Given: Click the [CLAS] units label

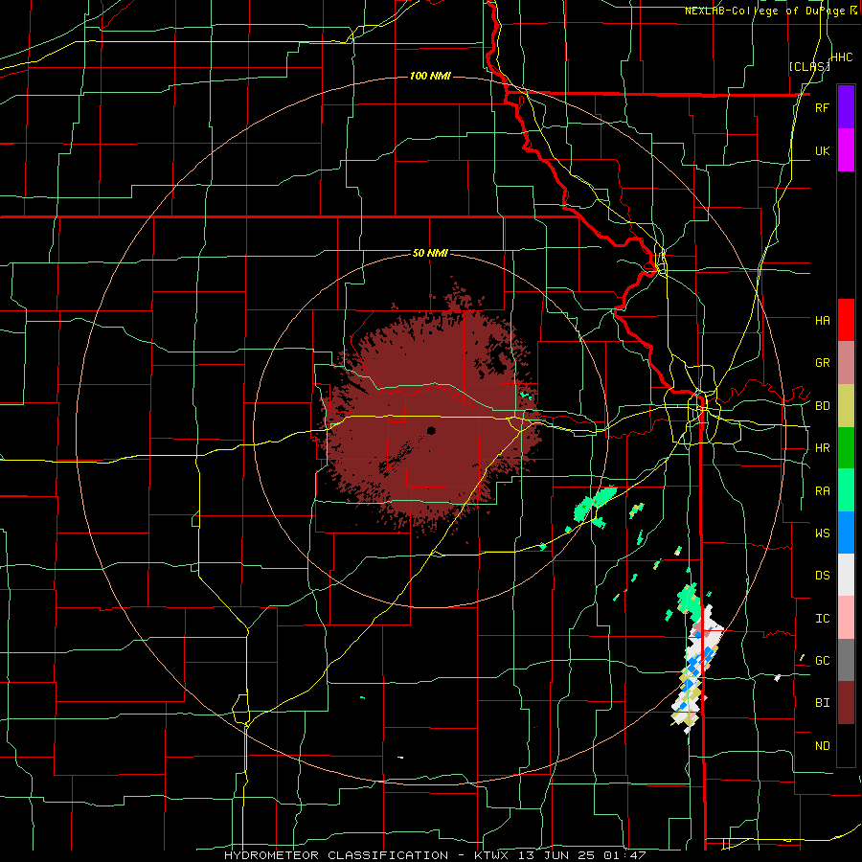Looking at the screenshot, I should coord(809,67).
